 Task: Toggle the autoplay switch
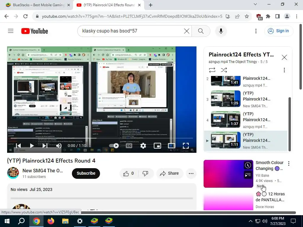[114, 145]
